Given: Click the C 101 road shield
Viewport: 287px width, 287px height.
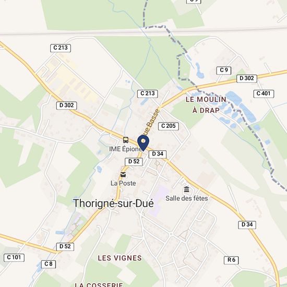Looking at the screenshot, I should pyautogui.click(x=14, y=258).
